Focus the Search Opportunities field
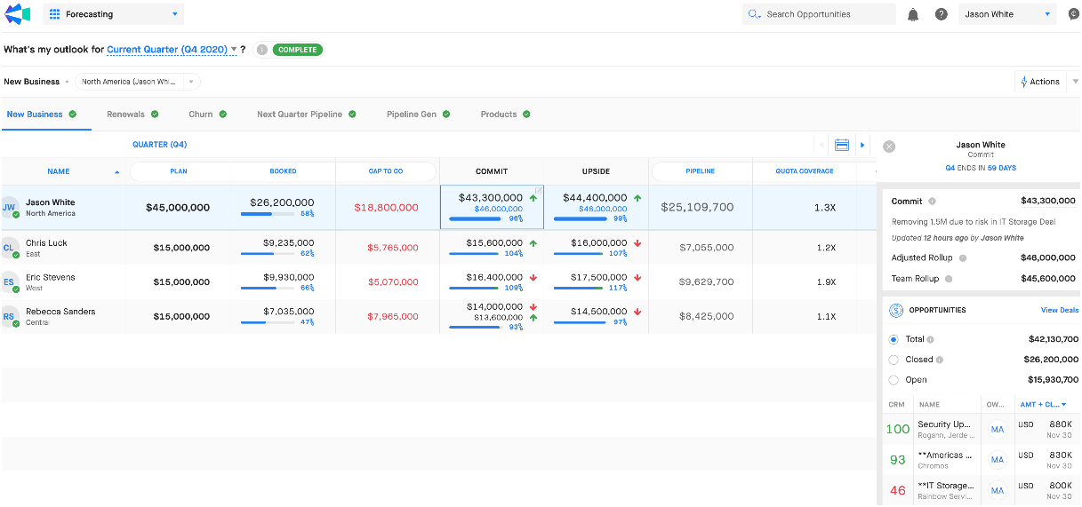The image size is (1082, 507). pyautogui.click(x=819, y=14)
